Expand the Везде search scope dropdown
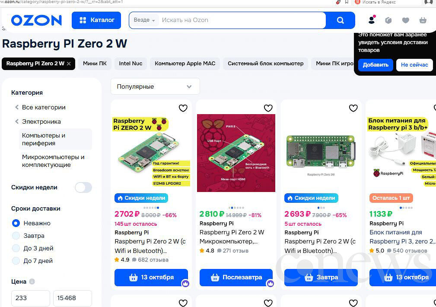The height and width of the screenshot is (307, 436). point(144,20)
